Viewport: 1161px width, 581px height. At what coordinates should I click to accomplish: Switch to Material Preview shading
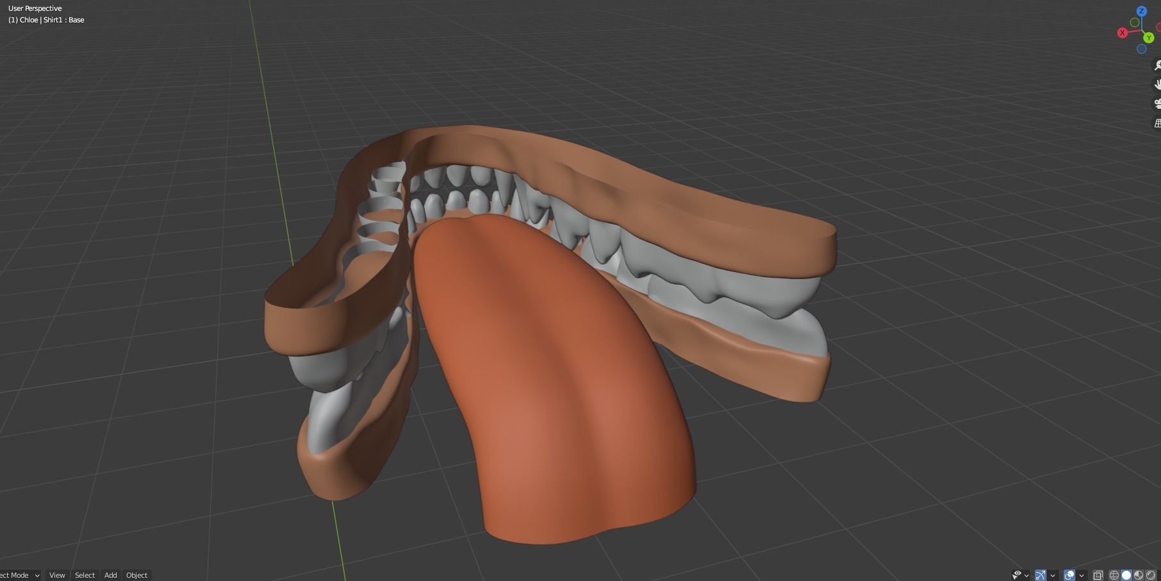coord(1139,575)
